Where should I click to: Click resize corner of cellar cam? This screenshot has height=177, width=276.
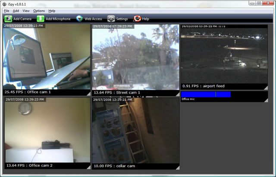pos(177,167)
